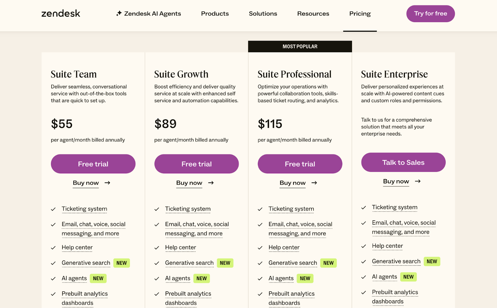Viewport: 497px width, 308px height.
Task: Click the NEW badge beside Suite Enterprise AI agents
Action: tap(408, 277)
